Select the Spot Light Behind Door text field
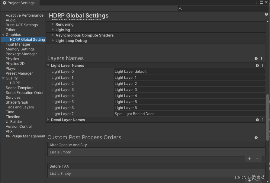Viewport: 270px width, 183px height. (x=189, y=114)
